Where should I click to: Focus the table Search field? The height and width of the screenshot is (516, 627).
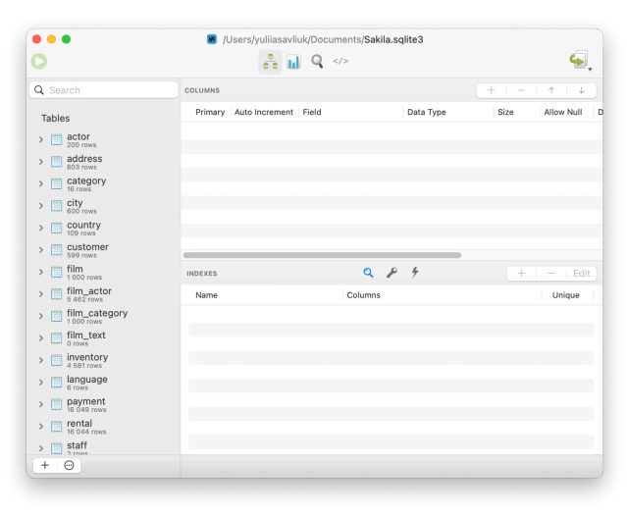104,90
